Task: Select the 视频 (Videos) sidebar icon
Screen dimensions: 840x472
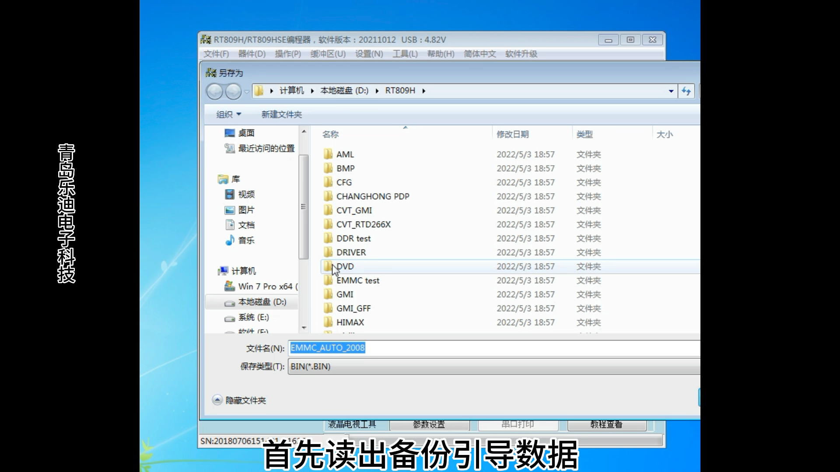Action: (x=230, y=194)
